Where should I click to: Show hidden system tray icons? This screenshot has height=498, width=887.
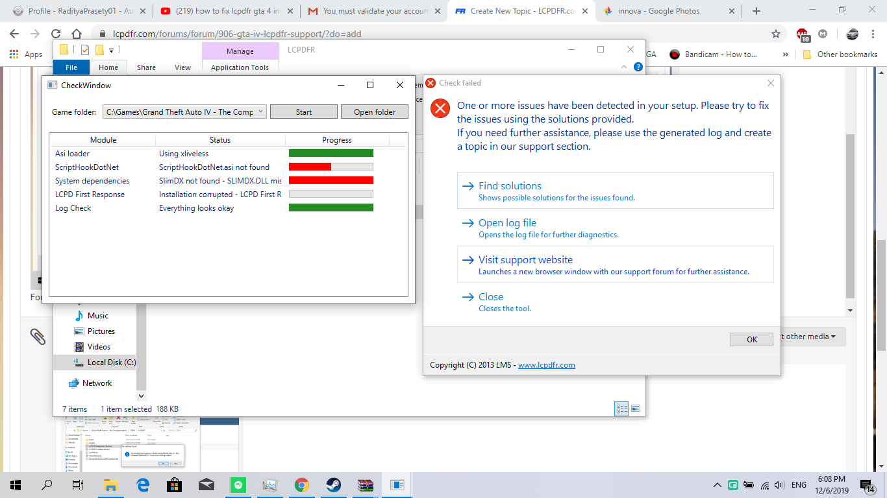click(x=717, y=485)
